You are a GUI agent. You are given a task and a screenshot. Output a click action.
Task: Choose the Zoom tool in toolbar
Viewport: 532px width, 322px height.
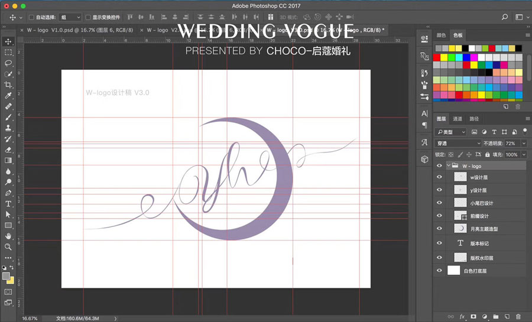point(8,247)
